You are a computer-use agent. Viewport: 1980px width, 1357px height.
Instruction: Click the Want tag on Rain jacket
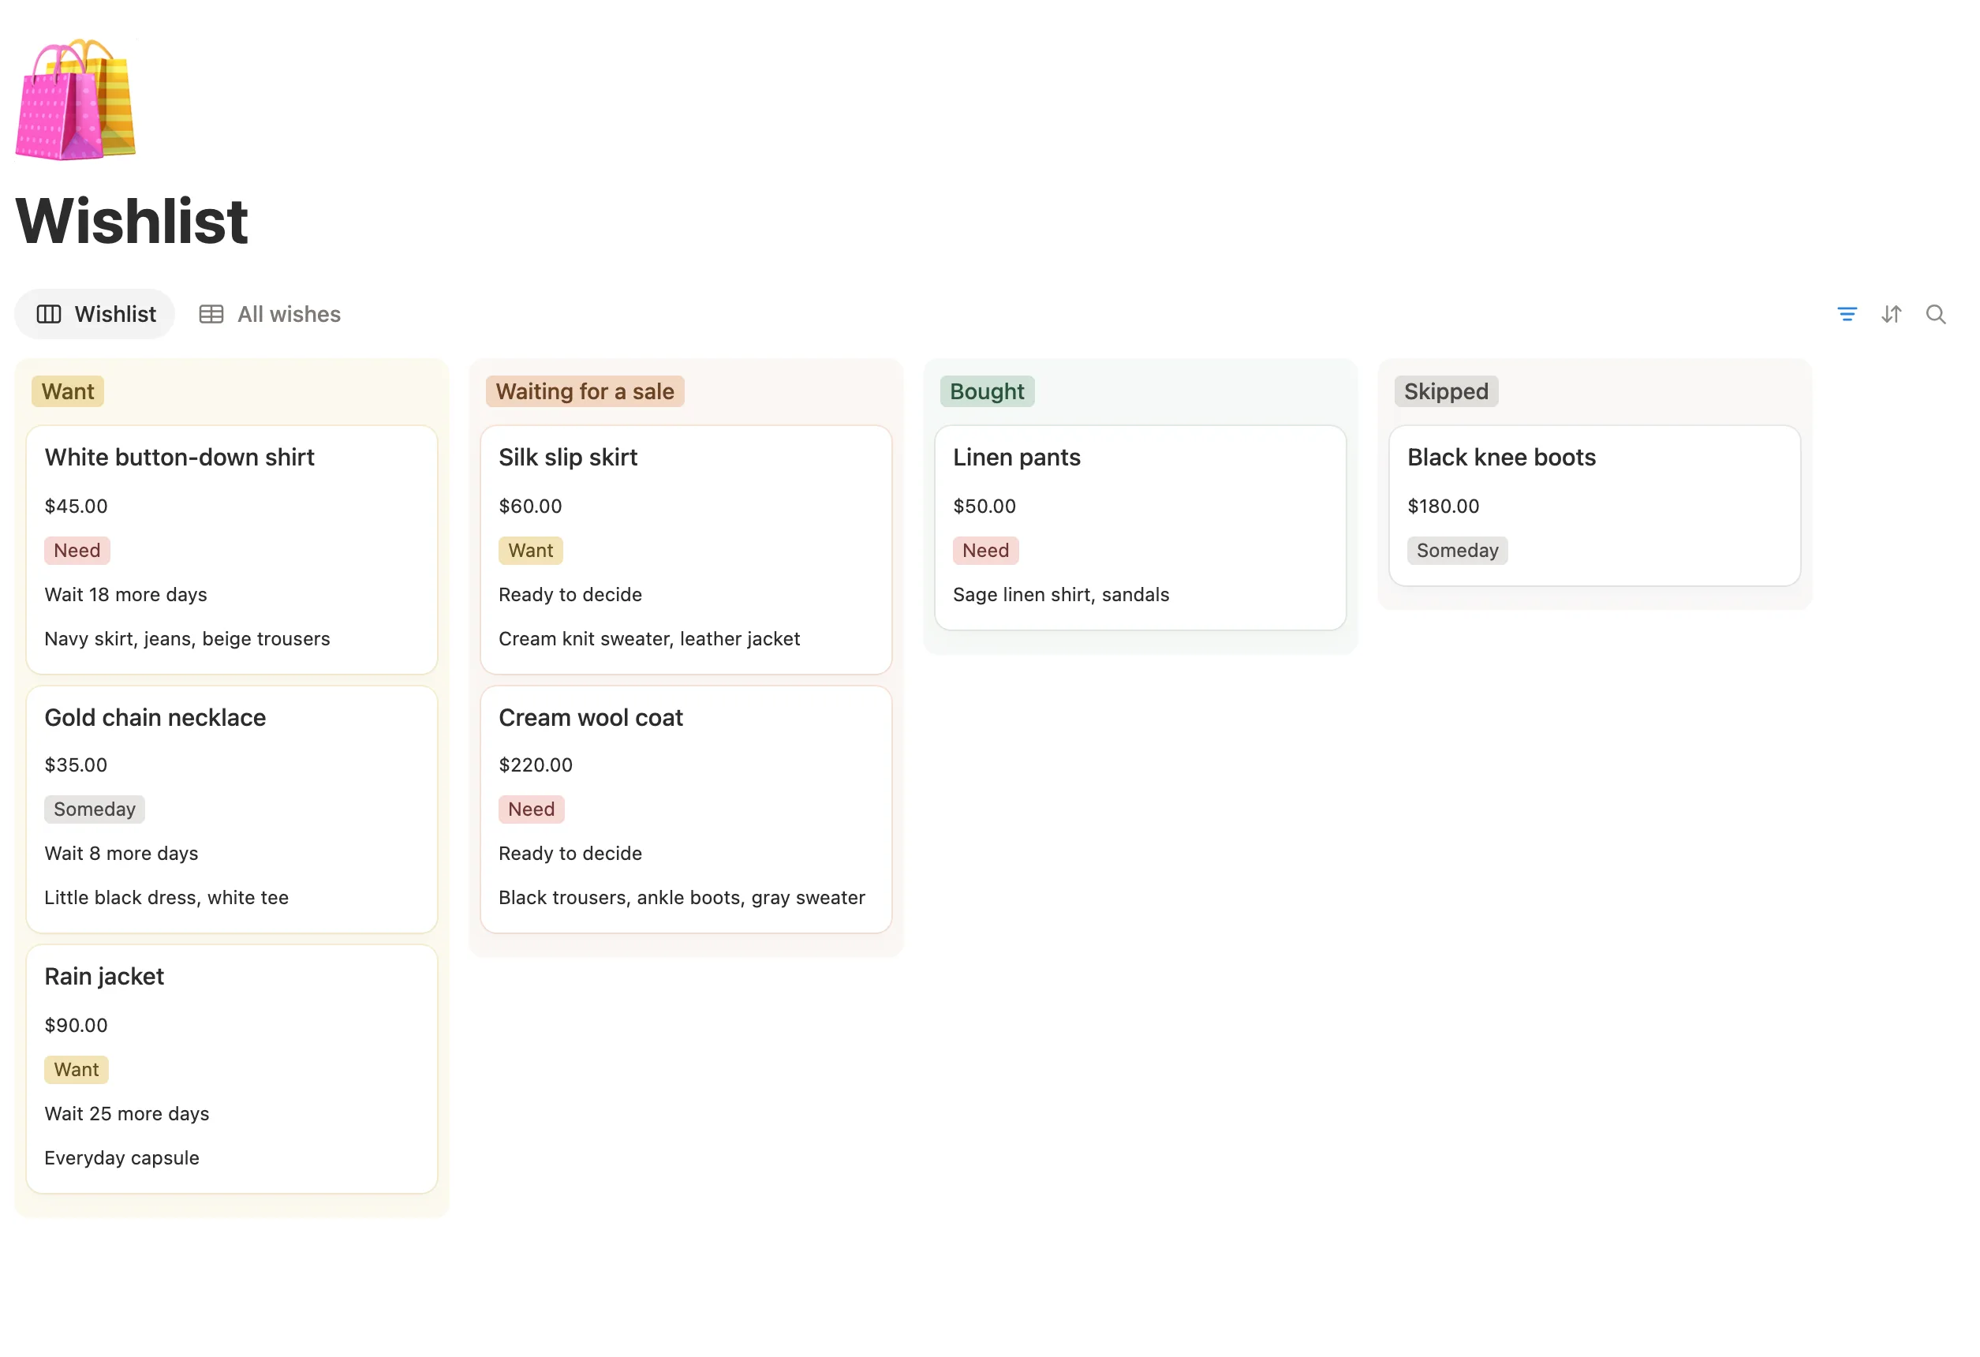pos(77,1069)
